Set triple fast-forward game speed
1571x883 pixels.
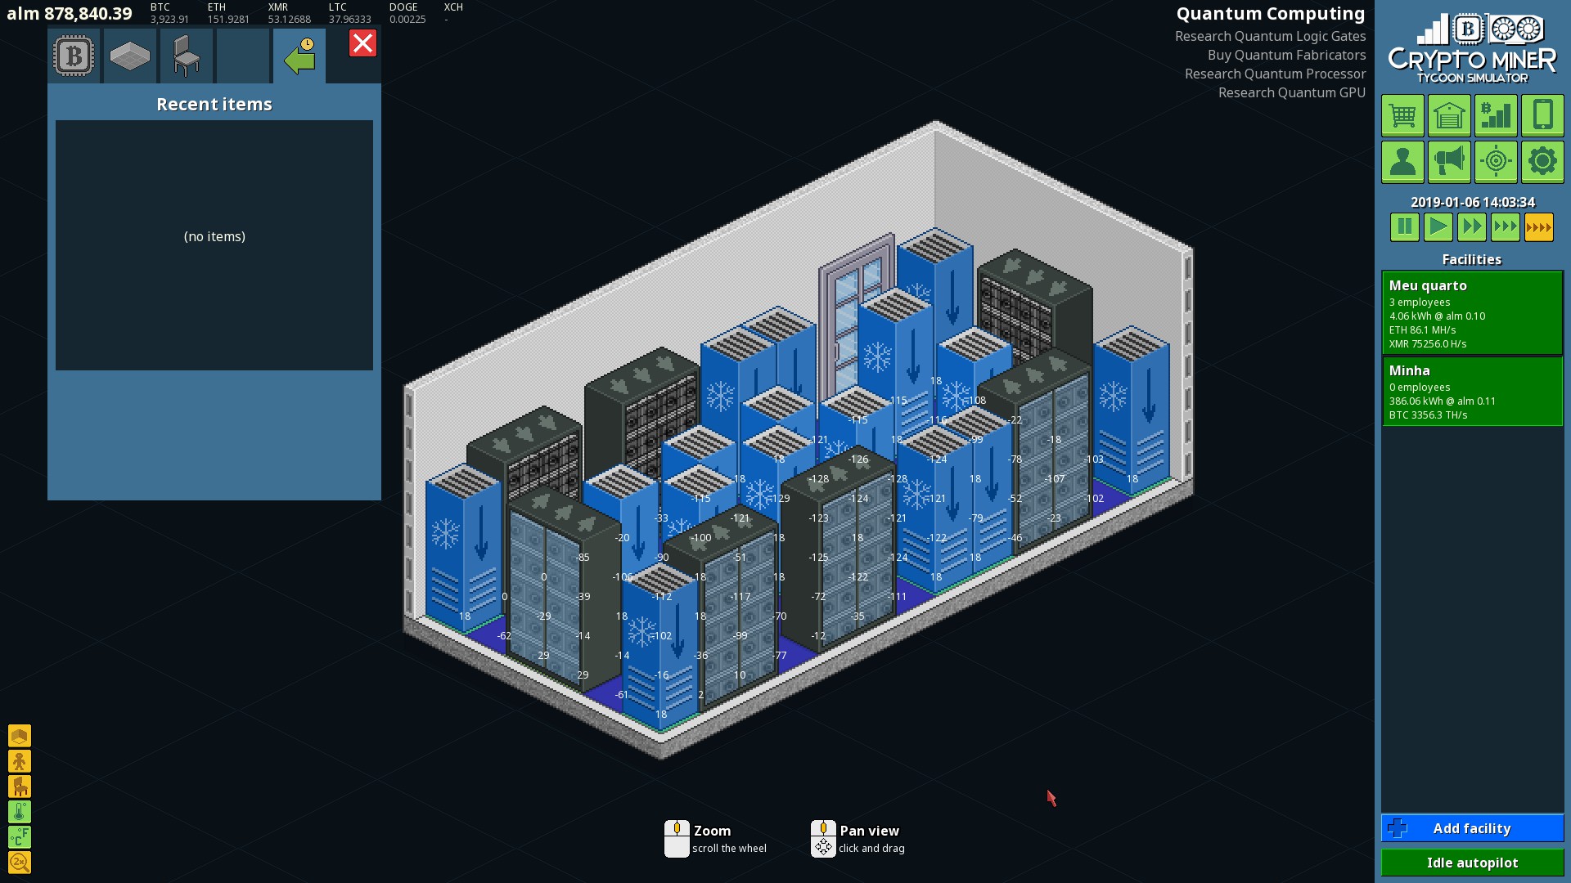tap(1505, 227)
